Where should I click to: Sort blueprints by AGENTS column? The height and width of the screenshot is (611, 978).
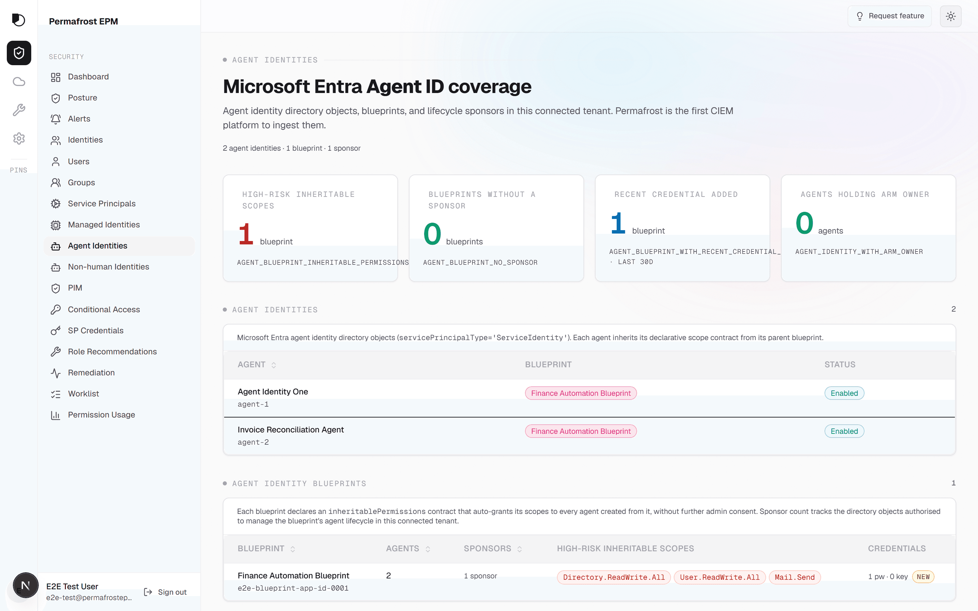(408, 548)
